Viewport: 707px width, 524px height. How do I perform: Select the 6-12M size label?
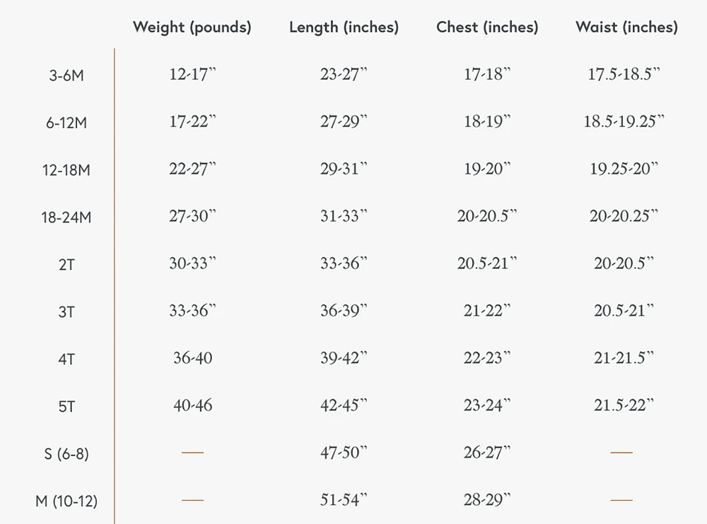point(66,123)
